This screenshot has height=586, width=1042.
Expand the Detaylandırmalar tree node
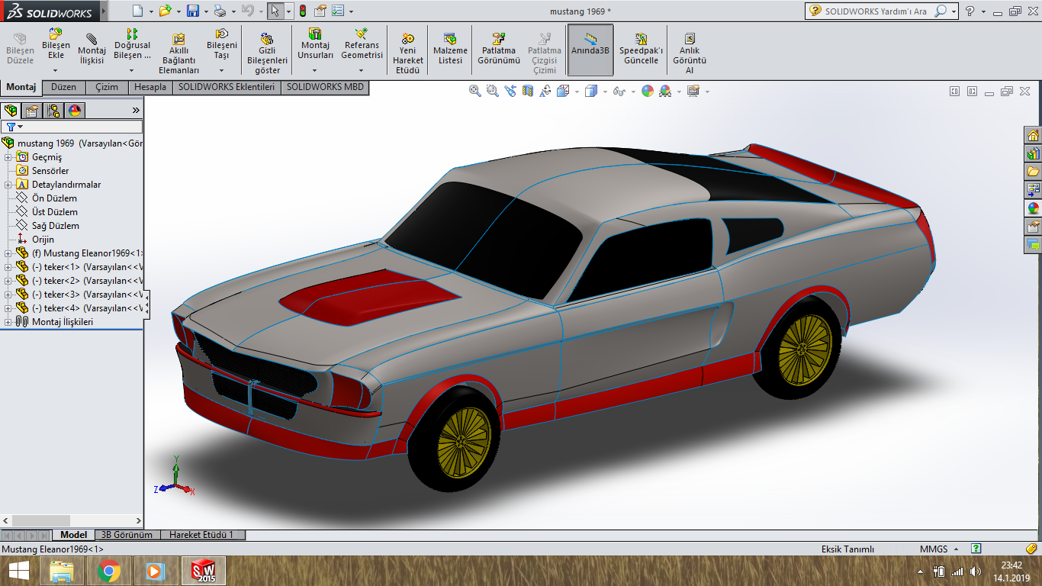click(8, 185)
